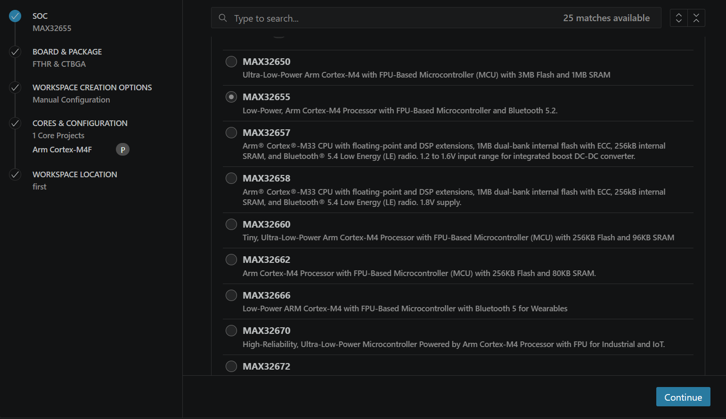Click the P badge beside Arm Cortex-M4F
726x419 pixels.
pos(122,150)
